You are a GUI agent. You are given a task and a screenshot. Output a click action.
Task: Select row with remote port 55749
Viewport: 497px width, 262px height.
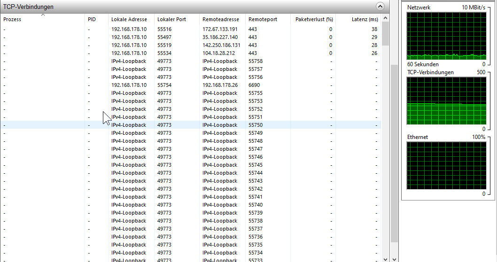(191, 133)
